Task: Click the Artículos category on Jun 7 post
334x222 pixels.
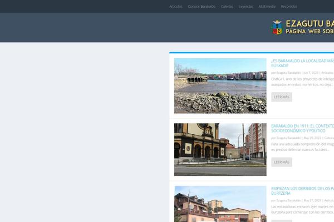Action: (x=327, y=73)
